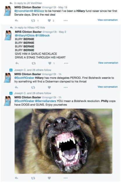Like the Hillary fundraiser tweet
This screenshot has height=184, width=121.
coord(49,21)
